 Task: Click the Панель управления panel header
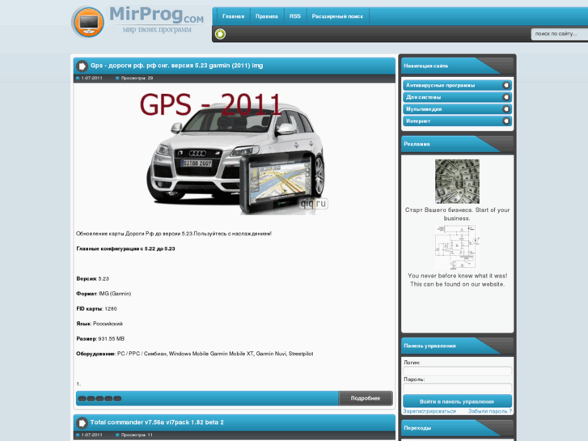tap(457, 346)
